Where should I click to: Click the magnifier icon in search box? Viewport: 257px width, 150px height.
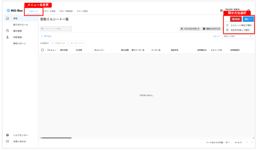pos(43,29)
